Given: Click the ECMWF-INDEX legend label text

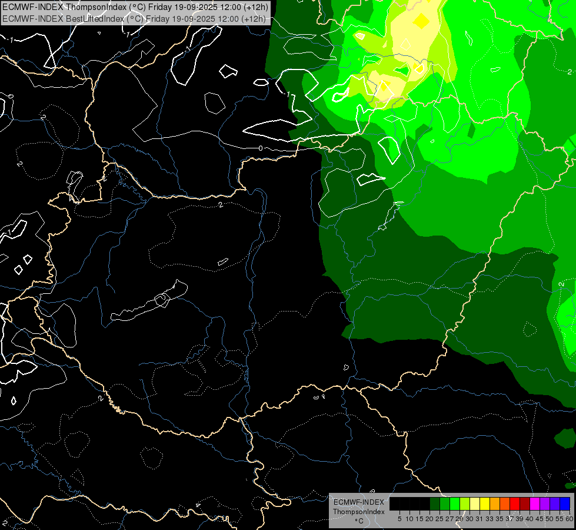Looking at the screenshot, I should pos(358,502).
